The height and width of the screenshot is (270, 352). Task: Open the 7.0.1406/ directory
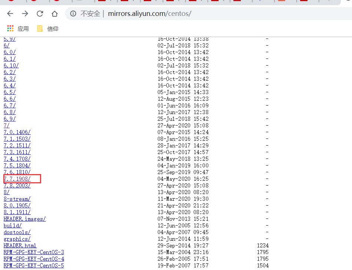tap(17, 132)
